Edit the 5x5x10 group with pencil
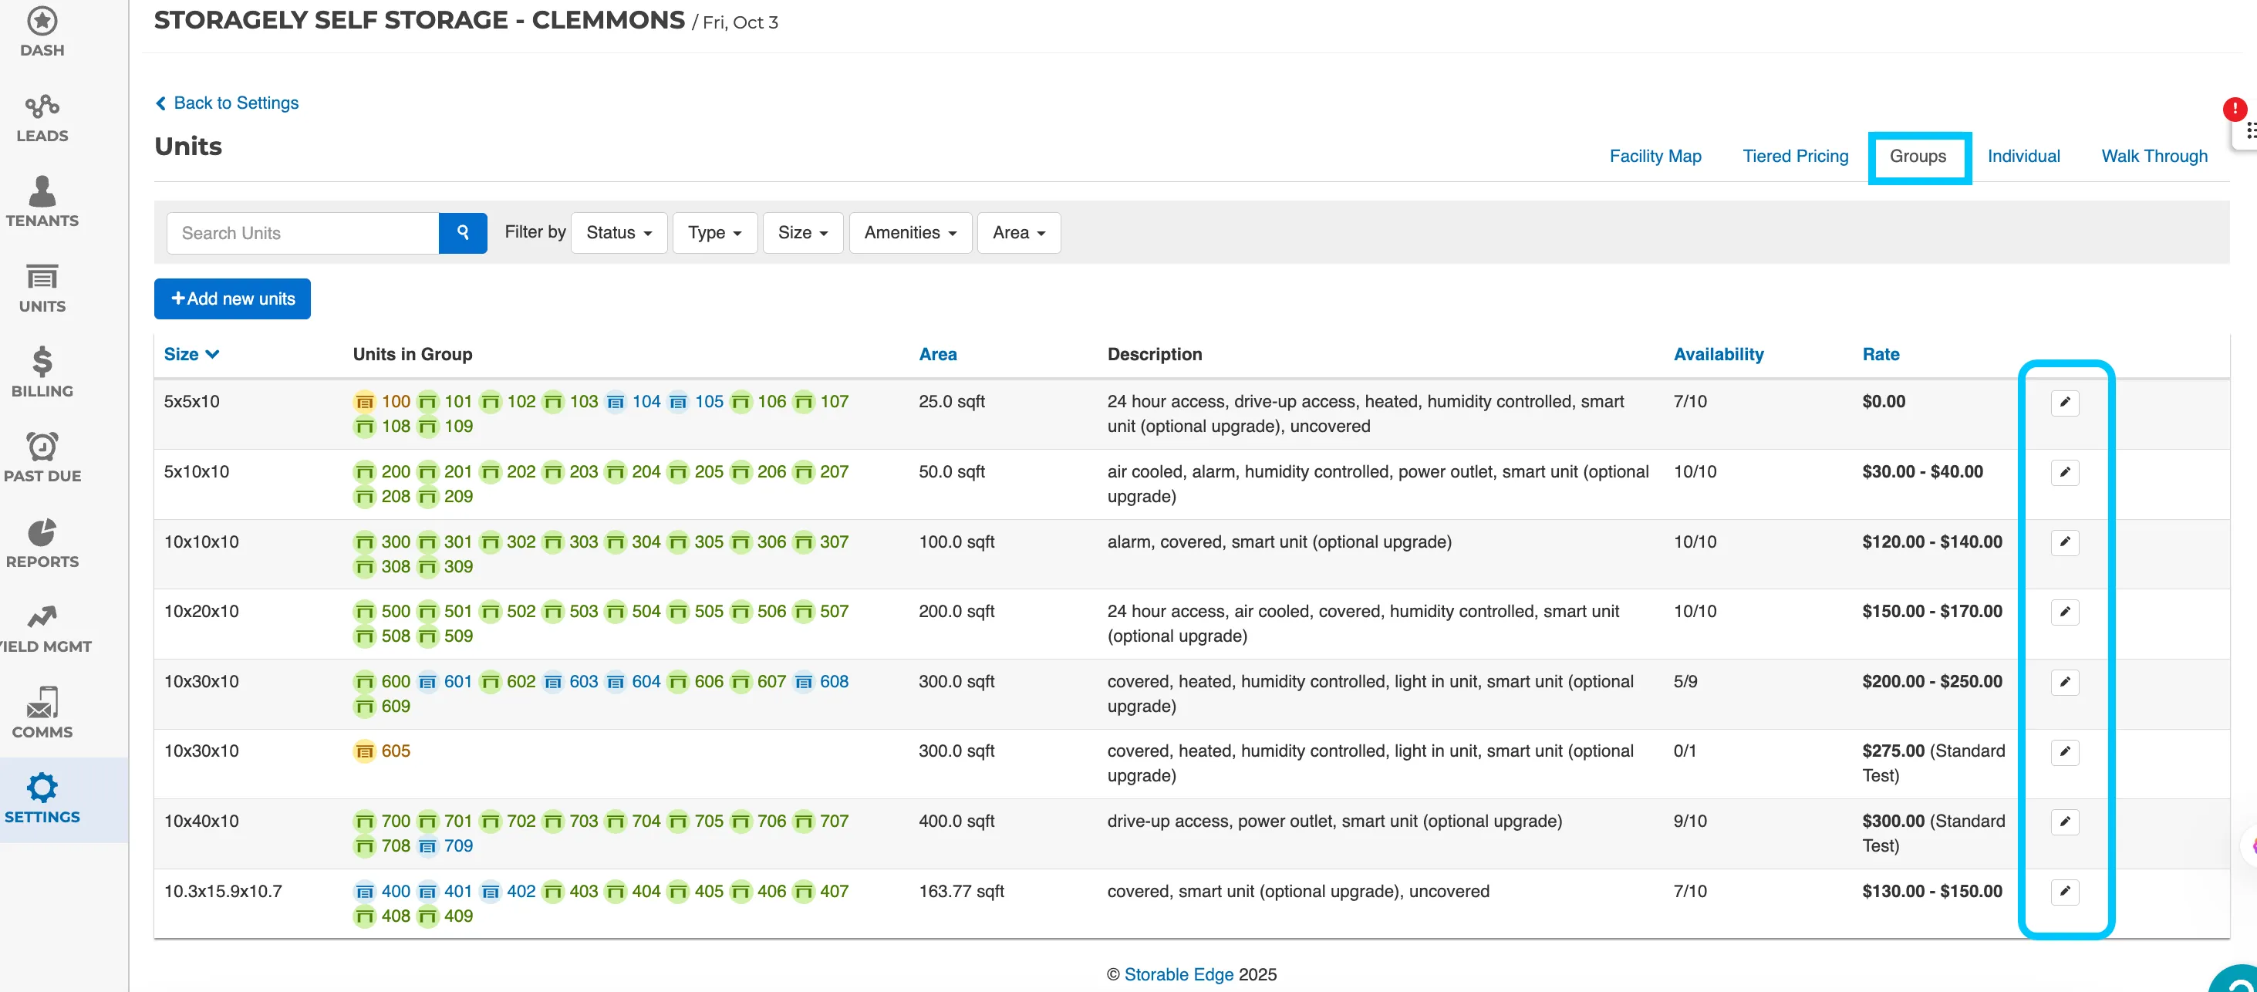 click(2064, 402)
